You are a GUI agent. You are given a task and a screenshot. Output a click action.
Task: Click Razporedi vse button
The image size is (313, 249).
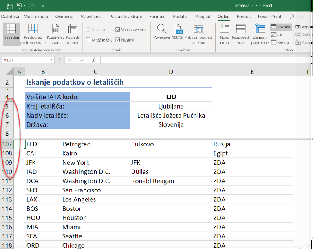tap(241, 34)
